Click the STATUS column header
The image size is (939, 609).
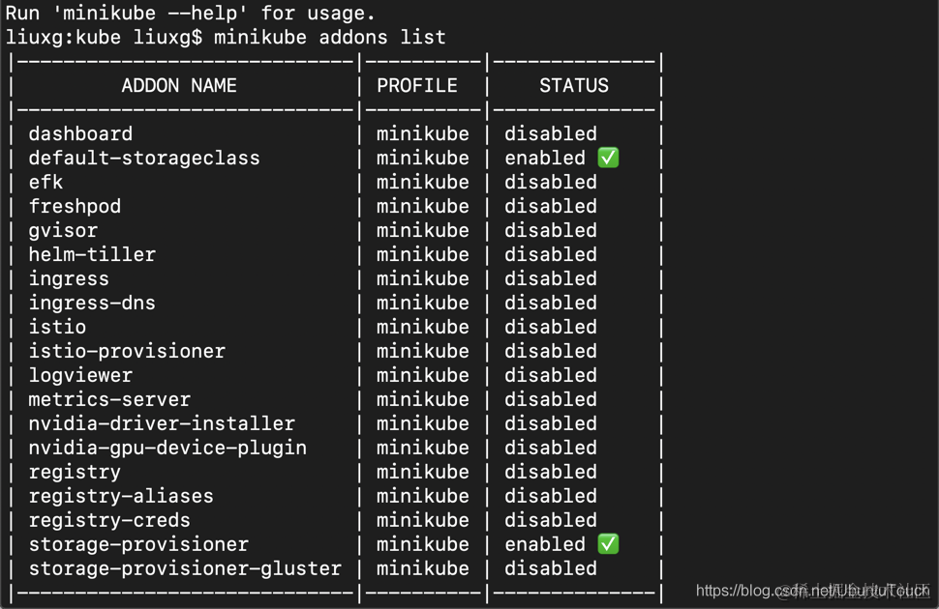click(x=574, y=85)
